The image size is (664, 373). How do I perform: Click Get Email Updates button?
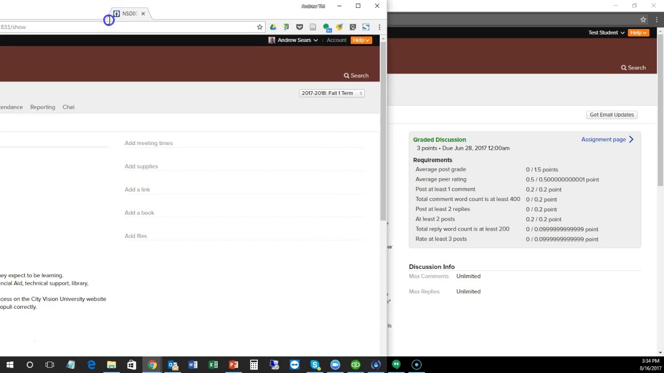point(612,114)
